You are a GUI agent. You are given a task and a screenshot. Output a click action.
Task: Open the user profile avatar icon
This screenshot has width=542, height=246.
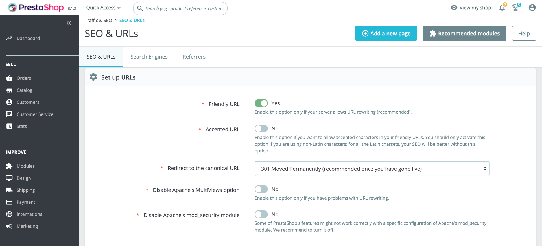tap(532, 8)
